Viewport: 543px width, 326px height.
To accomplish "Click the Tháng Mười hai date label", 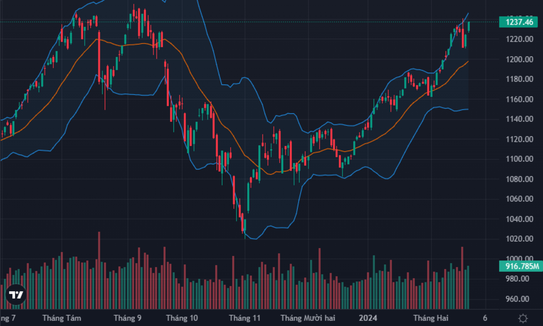I will coord(308,318).
